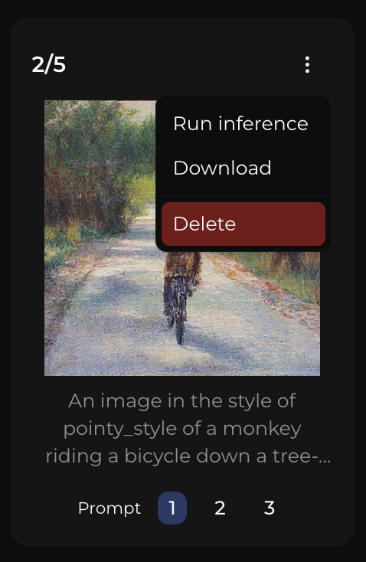Image resolution: width=366 pixels, height=562 pixels.
Task: Click empty card space beside the 2/5 counter
Action: point(179,65)
